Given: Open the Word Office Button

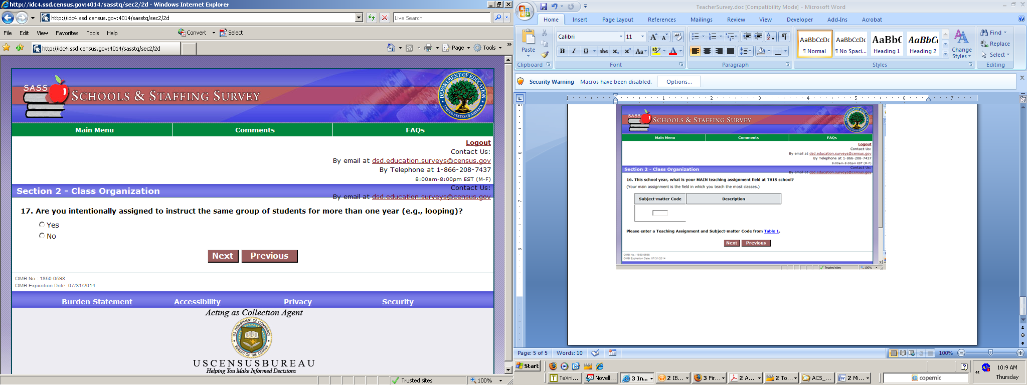Looking at the screenshot, I should pyautogui.click(x=525, y=11).
